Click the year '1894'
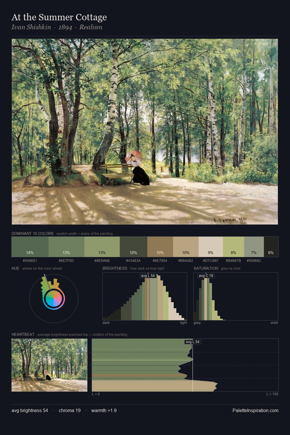 [x=65, y=27]
